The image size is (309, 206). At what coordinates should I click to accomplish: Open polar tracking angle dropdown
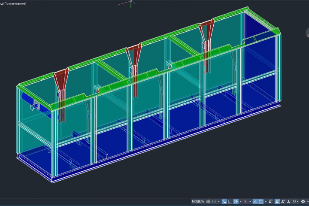[x=241, y=201]
